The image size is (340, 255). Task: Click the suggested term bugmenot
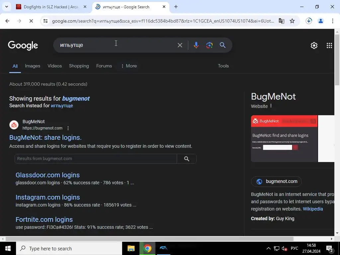point(76,98)
